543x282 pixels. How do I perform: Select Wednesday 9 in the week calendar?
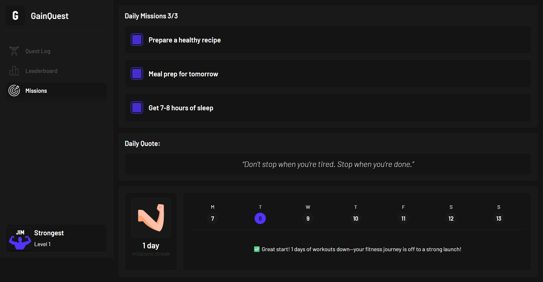(308, 218)
